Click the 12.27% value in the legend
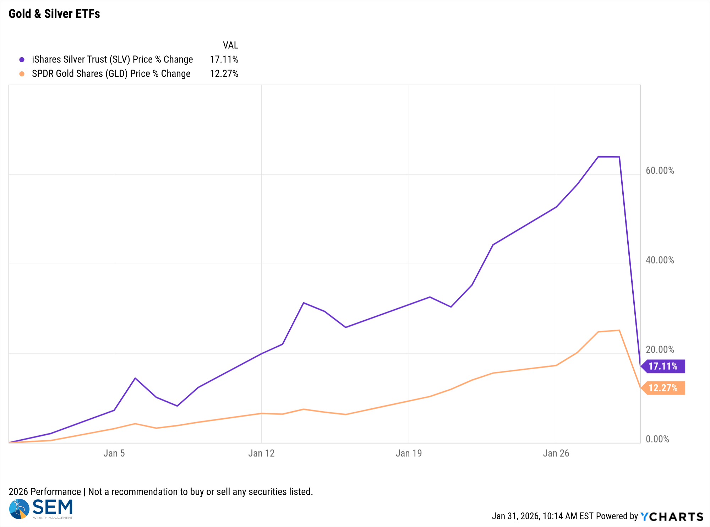The height and width of the screenshot is (527, 710). 224,74
